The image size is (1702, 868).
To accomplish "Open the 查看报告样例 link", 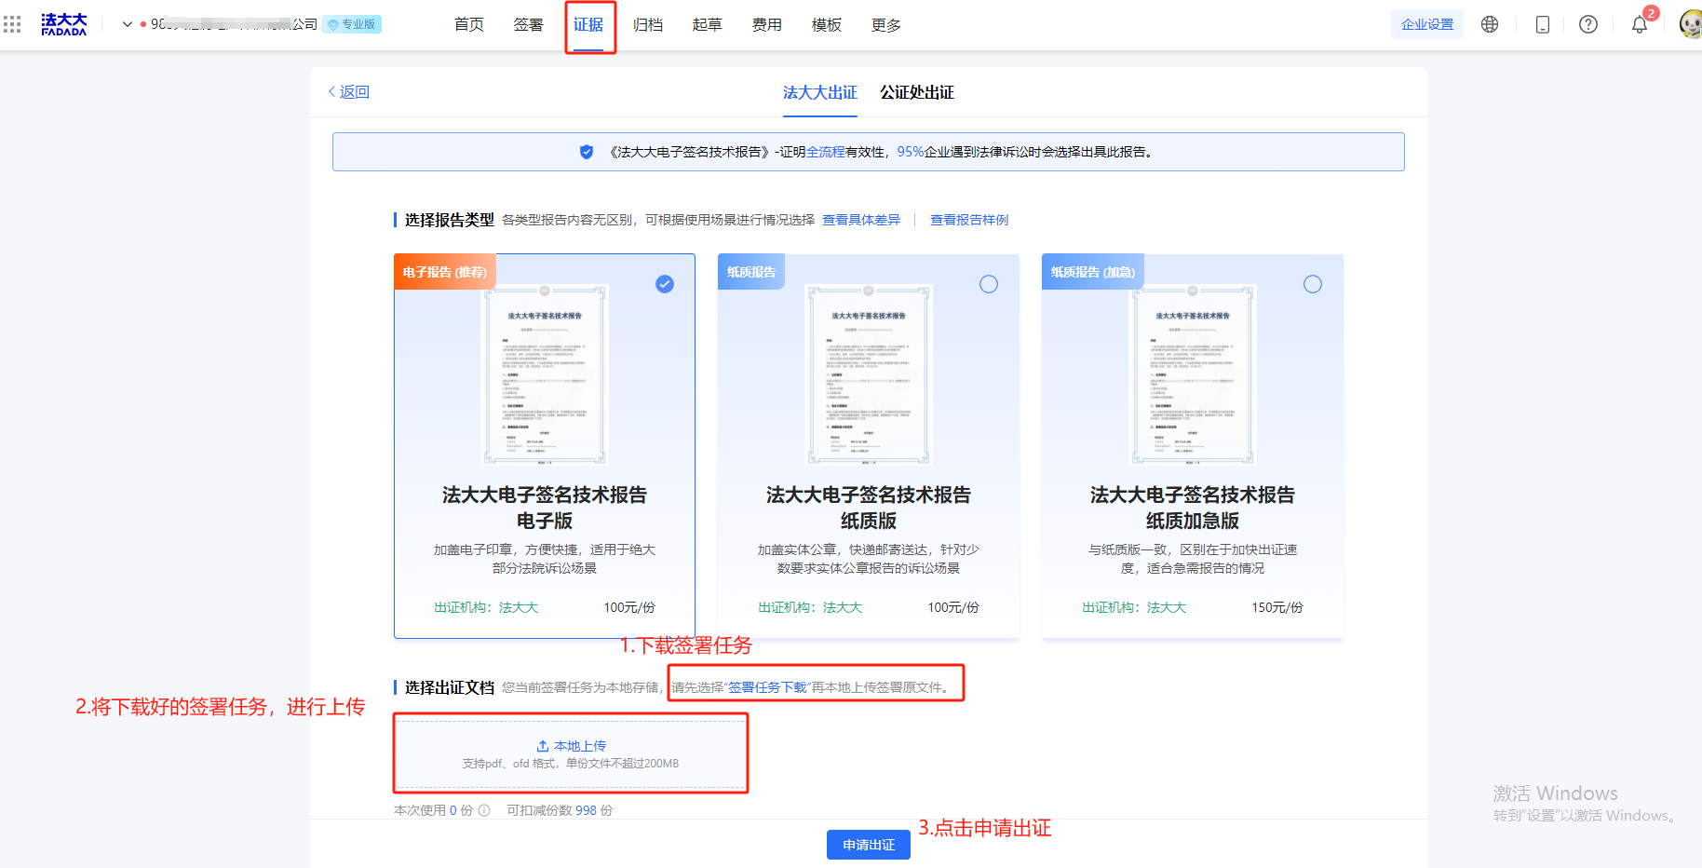I will 969,220.
